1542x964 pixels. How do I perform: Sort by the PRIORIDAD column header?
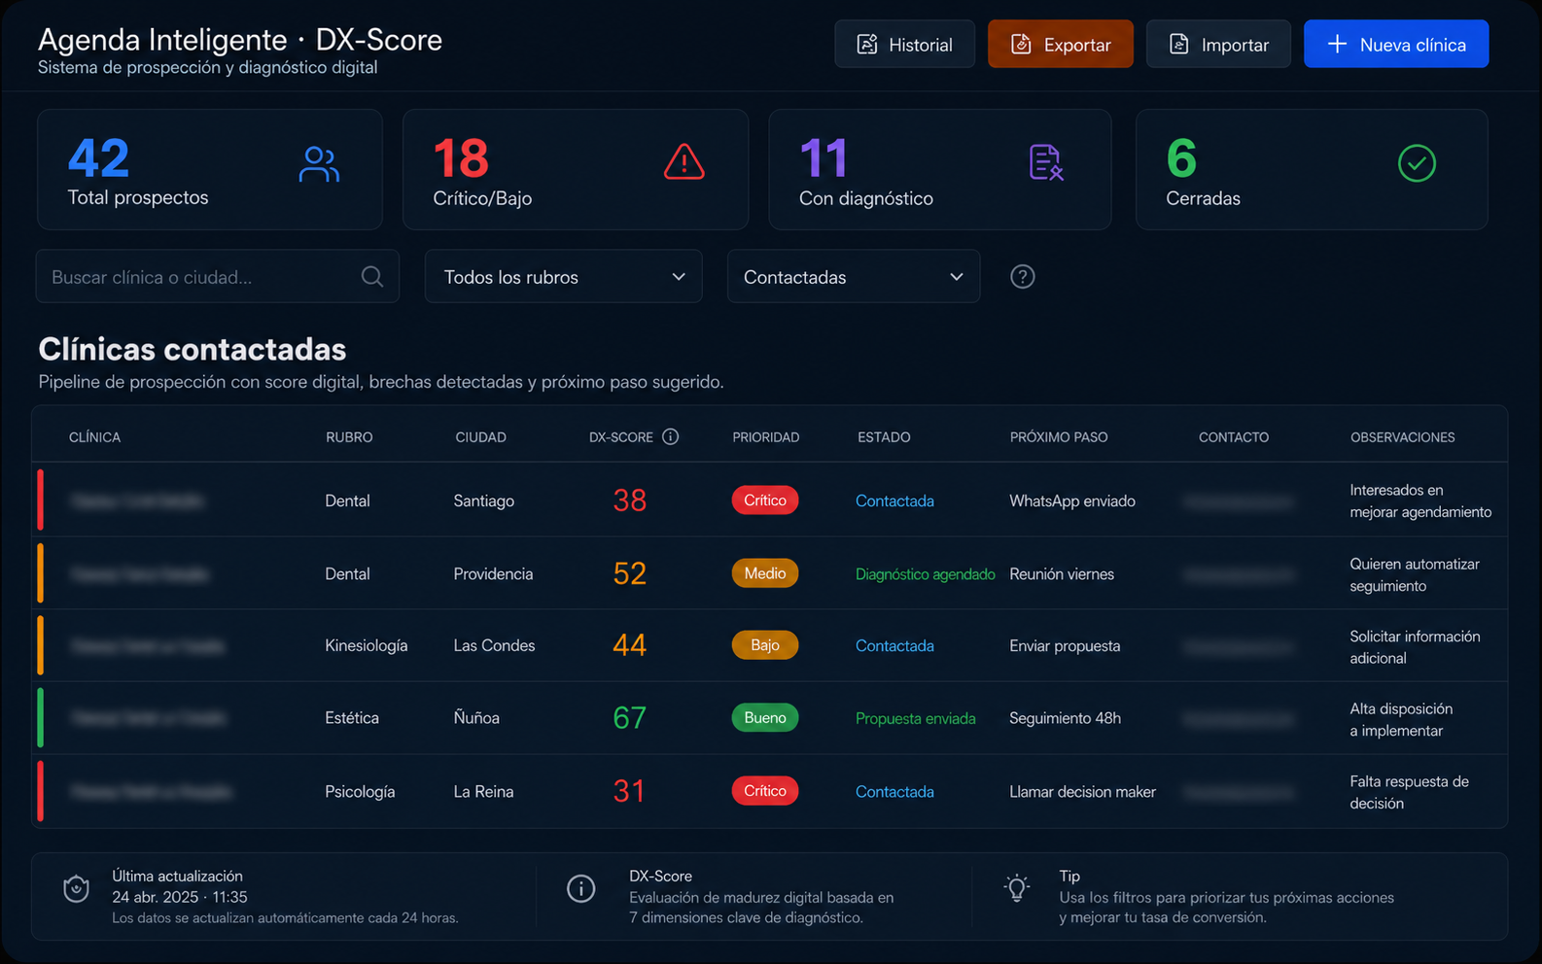765,437
